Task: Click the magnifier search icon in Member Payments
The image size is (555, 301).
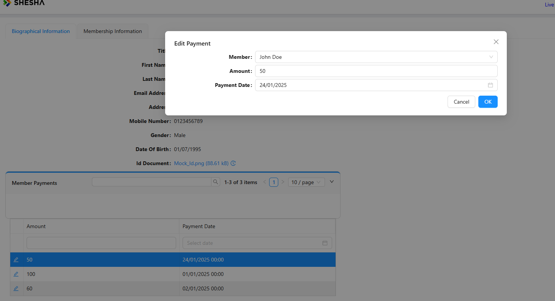Action: click(216, 182)
